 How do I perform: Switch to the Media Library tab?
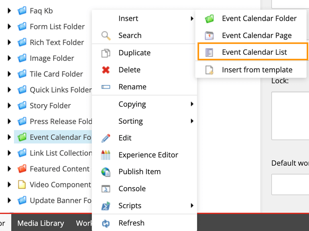[41, 223]
